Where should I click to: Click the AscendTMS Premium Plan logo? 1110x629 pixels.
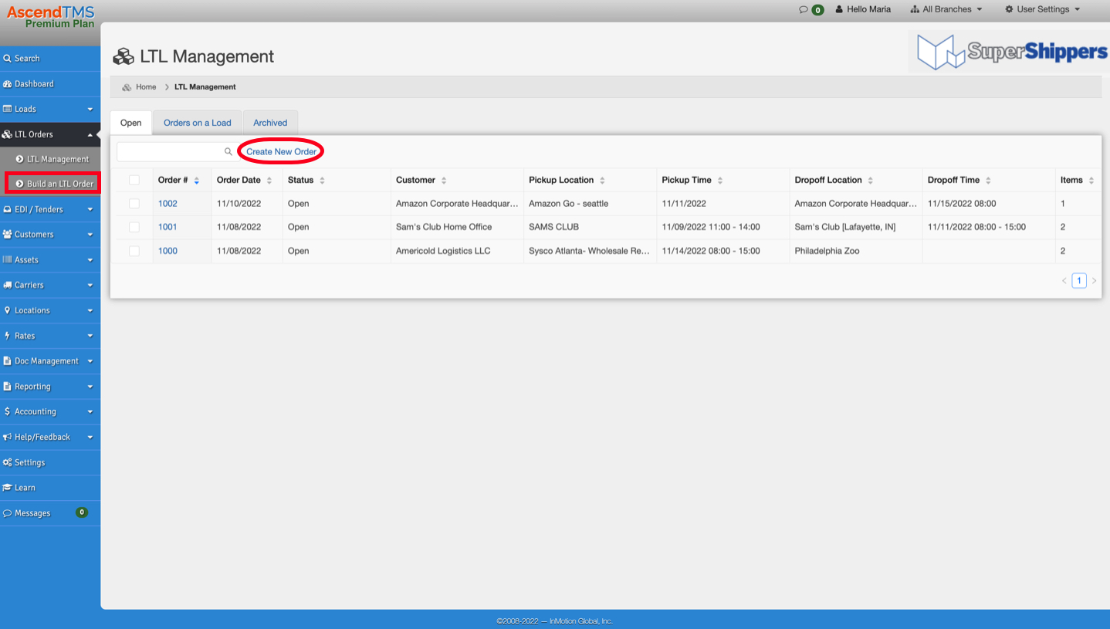[50, 17]
